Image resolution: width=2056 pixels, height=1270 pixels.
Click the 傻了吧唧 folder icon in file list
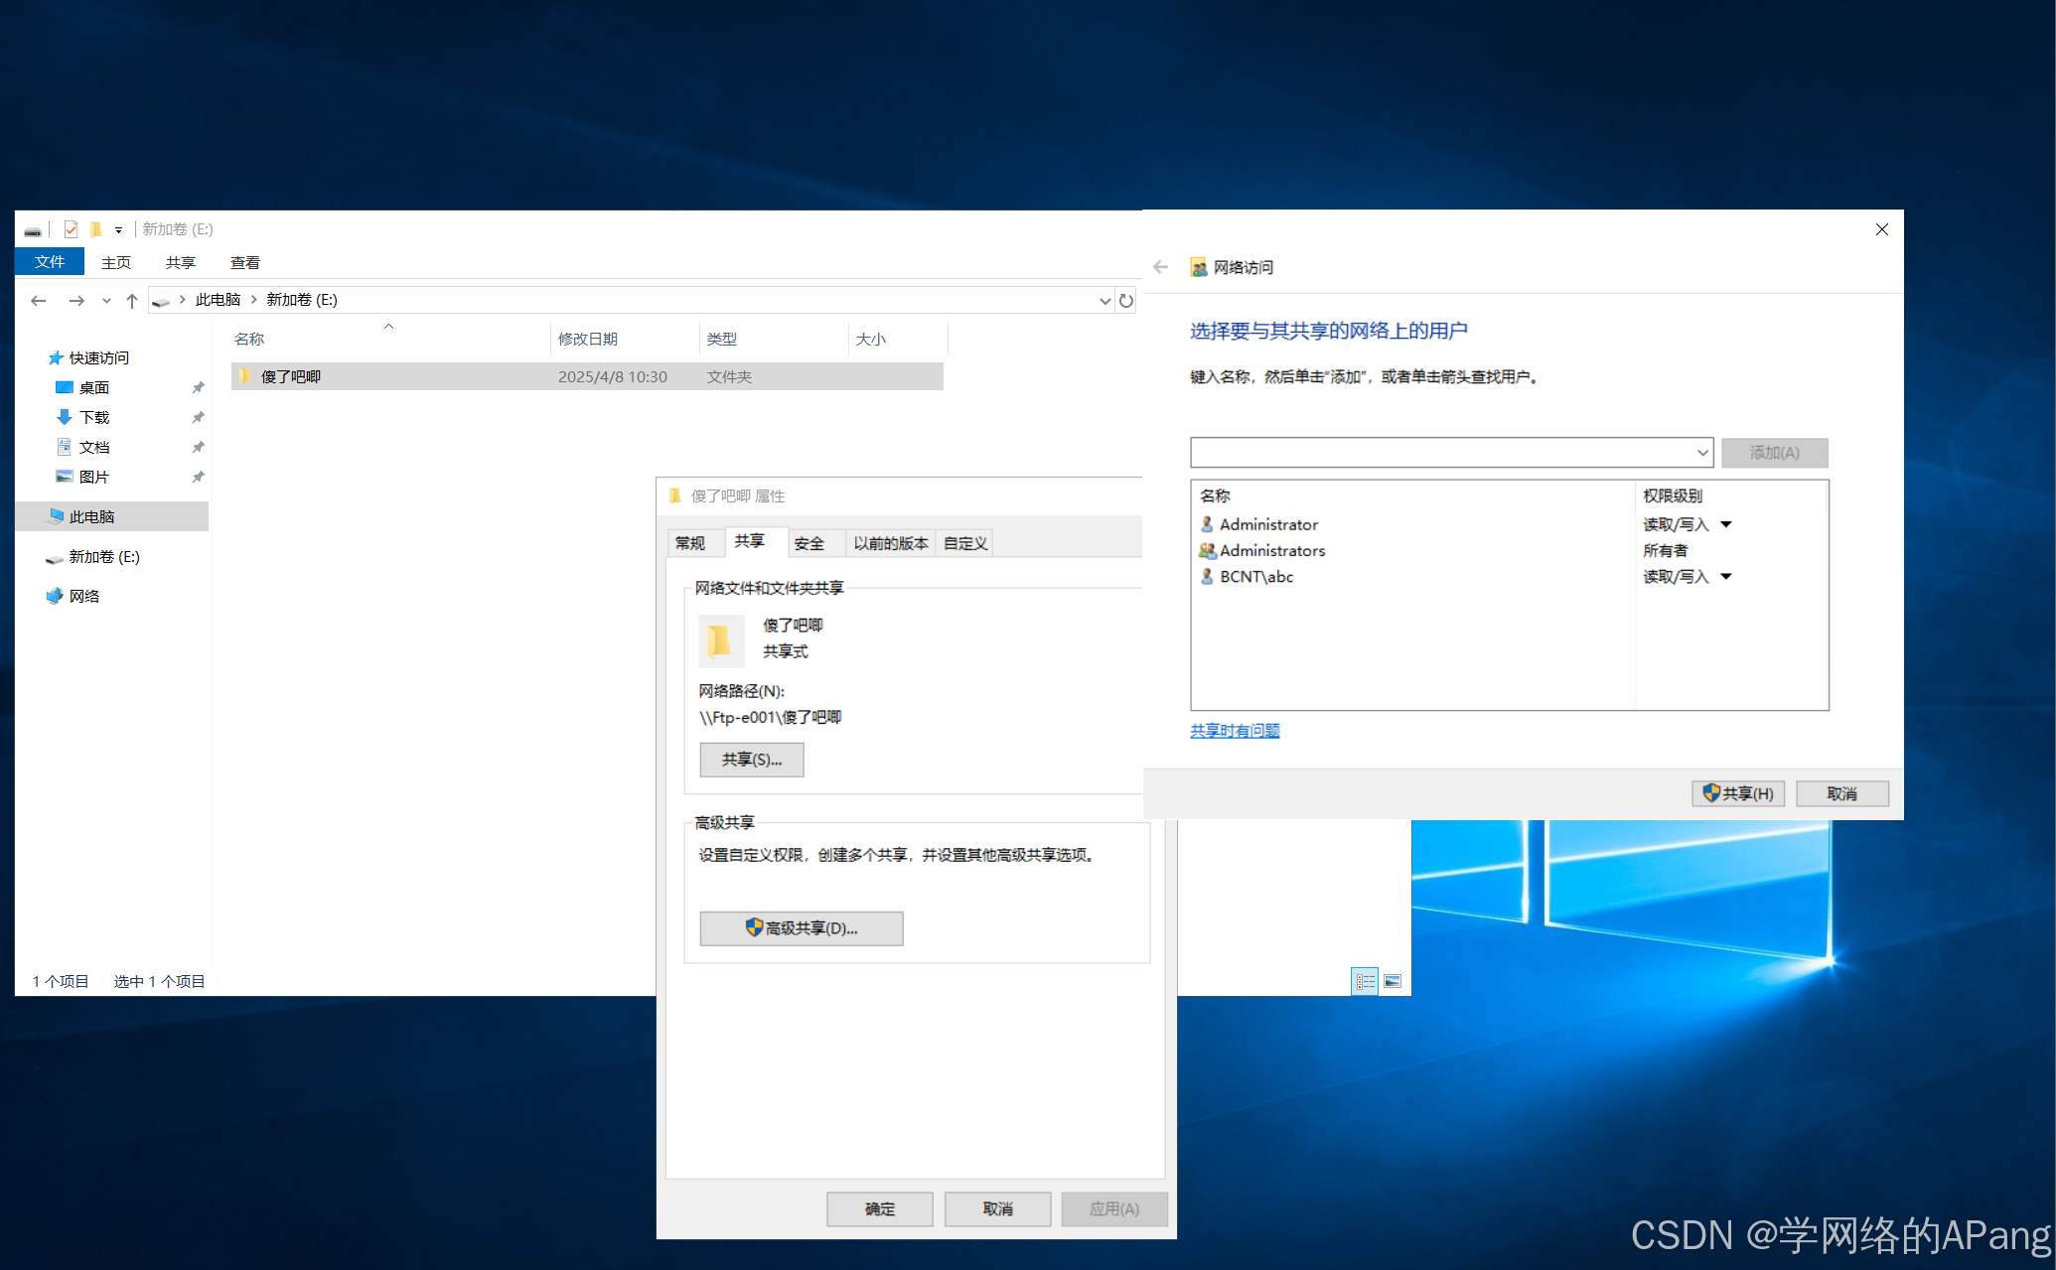coord(245,376)
